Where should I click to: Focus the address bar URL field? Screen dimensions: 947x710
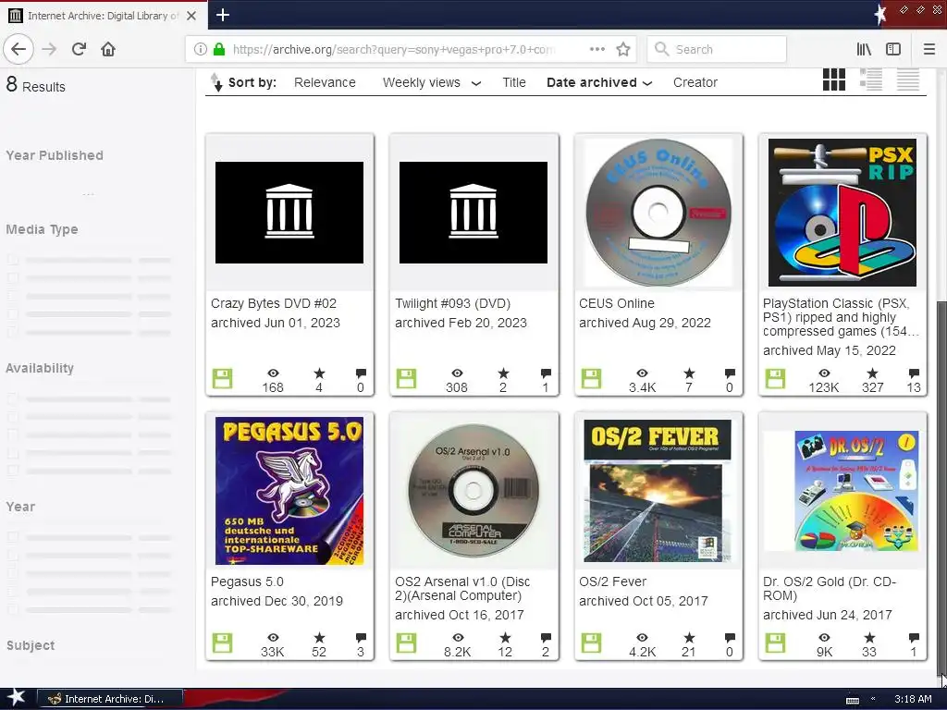[x=392, y=50]
